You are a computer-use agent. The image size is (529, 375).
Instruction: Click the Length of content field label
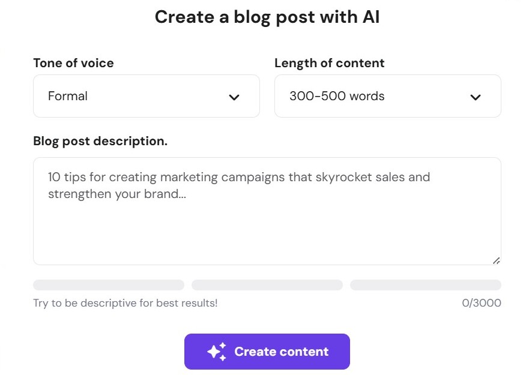point(329,63)
